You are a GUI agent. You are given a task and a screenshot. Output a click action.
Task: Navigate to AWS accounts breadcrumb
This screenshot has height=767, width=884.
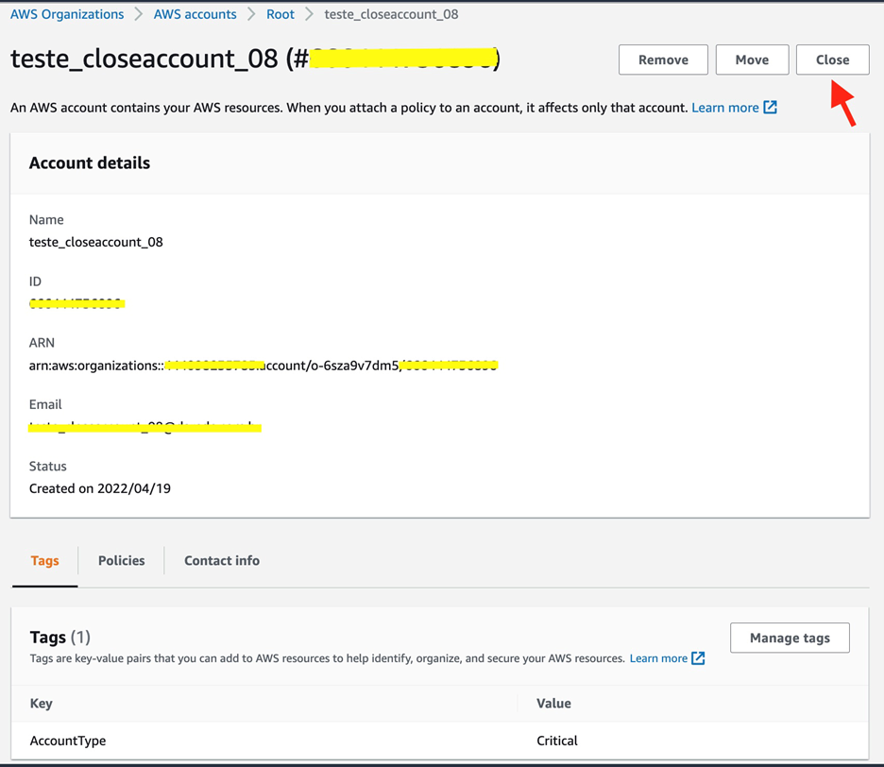(195, 14)
